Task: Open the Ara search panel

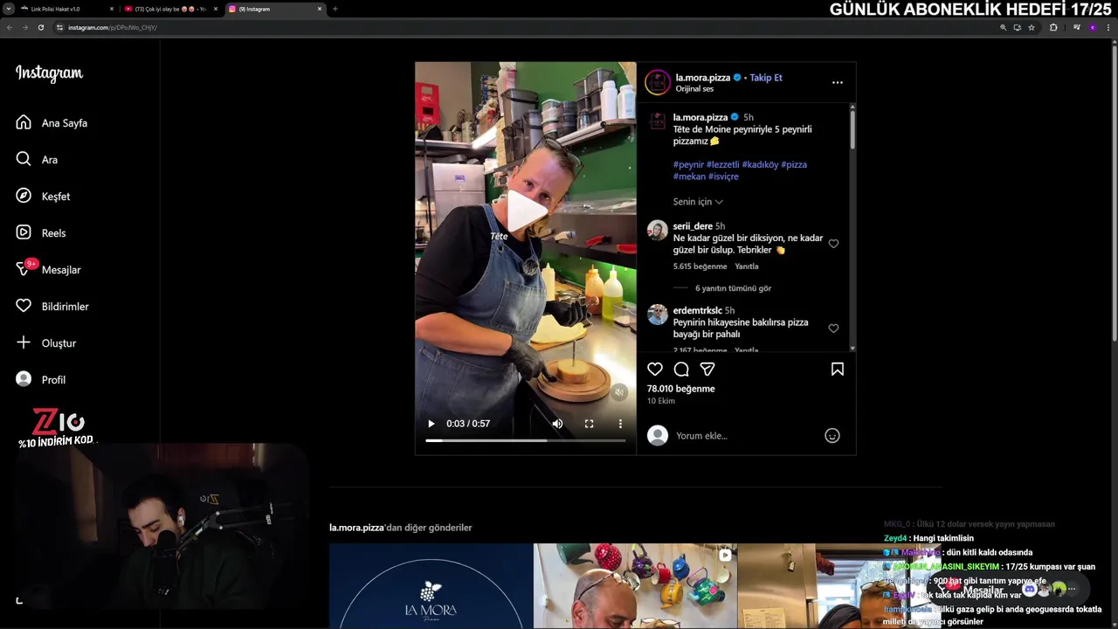Action: click(38, 160)
